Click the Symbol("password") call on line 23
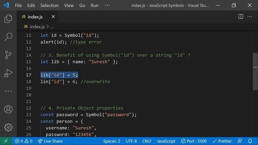 coord(110,114)
